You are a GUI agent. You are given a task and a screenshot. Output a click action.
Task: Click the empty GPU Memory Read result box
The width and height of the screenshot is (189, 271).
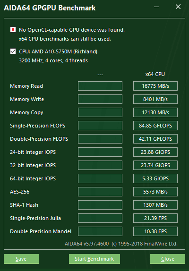(x=100, y=86)
